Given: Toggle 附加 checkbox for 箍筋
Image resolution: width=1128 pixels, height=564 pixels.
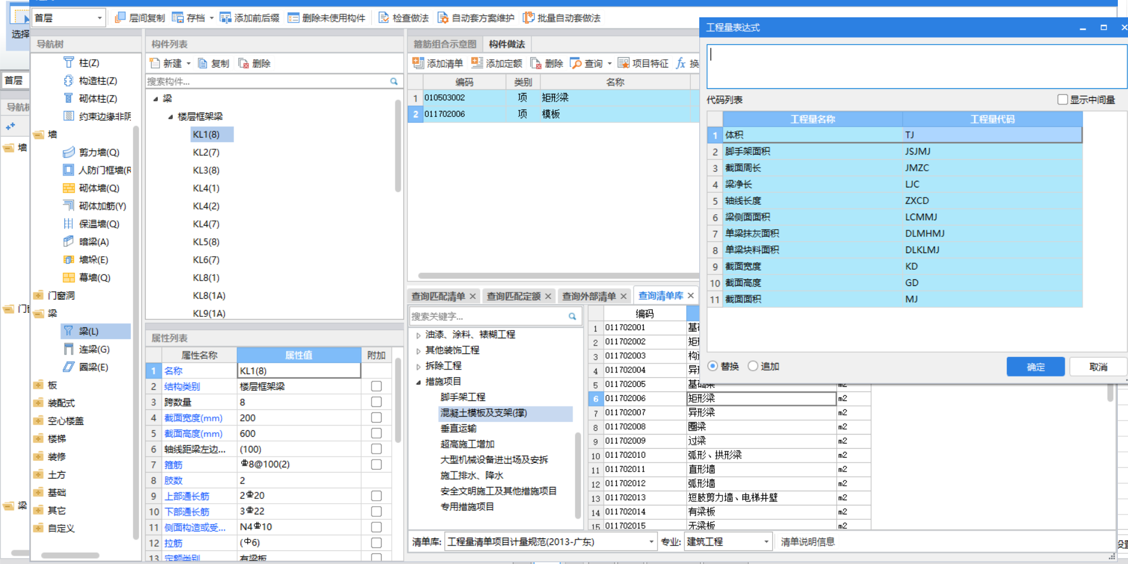Looking at the screenshot, I should tap(376, 464).
